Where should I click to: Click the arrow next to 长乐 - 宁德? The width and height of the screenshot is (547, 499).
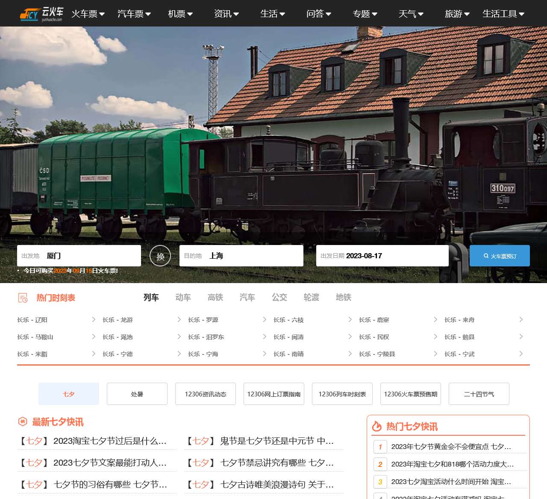coord(179,354)
